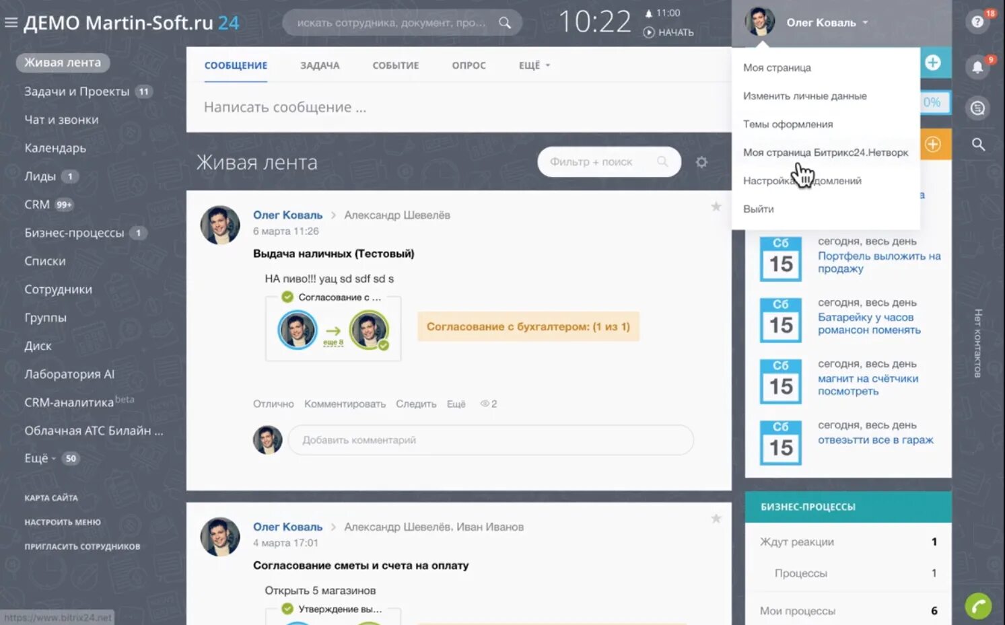Select the СОБЫТИЕ tab
Screen dimensions: 1005x625
click(396, 65)
